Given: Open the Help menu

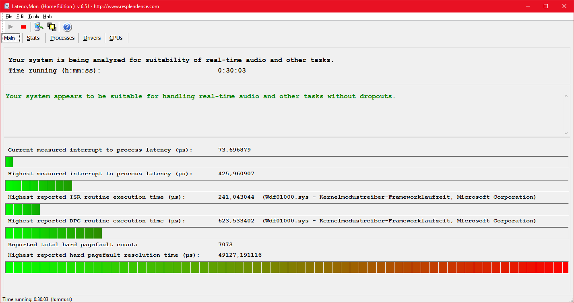Looking at the screenshot, I should (47, 17).
